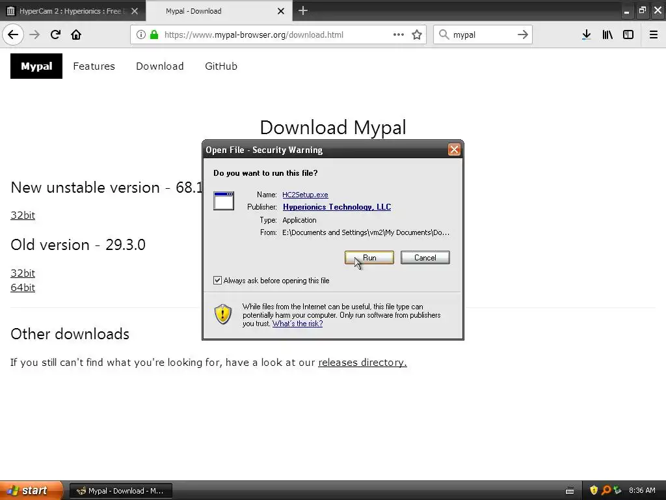Viewport: 666px width, 500px height.
Task: Click Cancel in the Security Warning
Action: point(425,258)
